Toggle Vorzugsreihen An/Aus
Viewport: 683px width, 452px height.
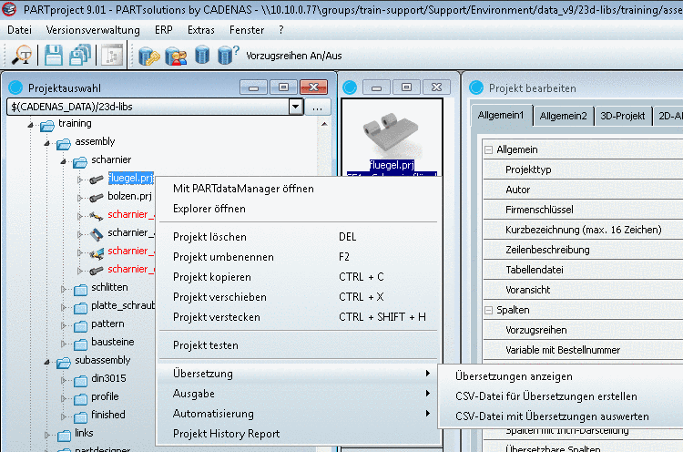tap(293, 56)
